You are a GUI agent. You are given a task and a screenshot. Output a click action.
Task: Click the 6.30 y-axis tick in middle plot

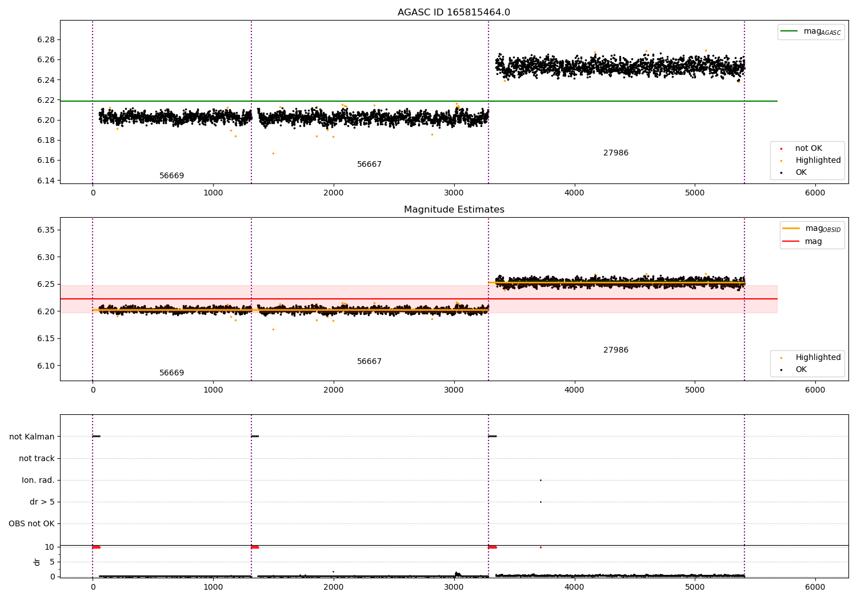coord(46,258)
